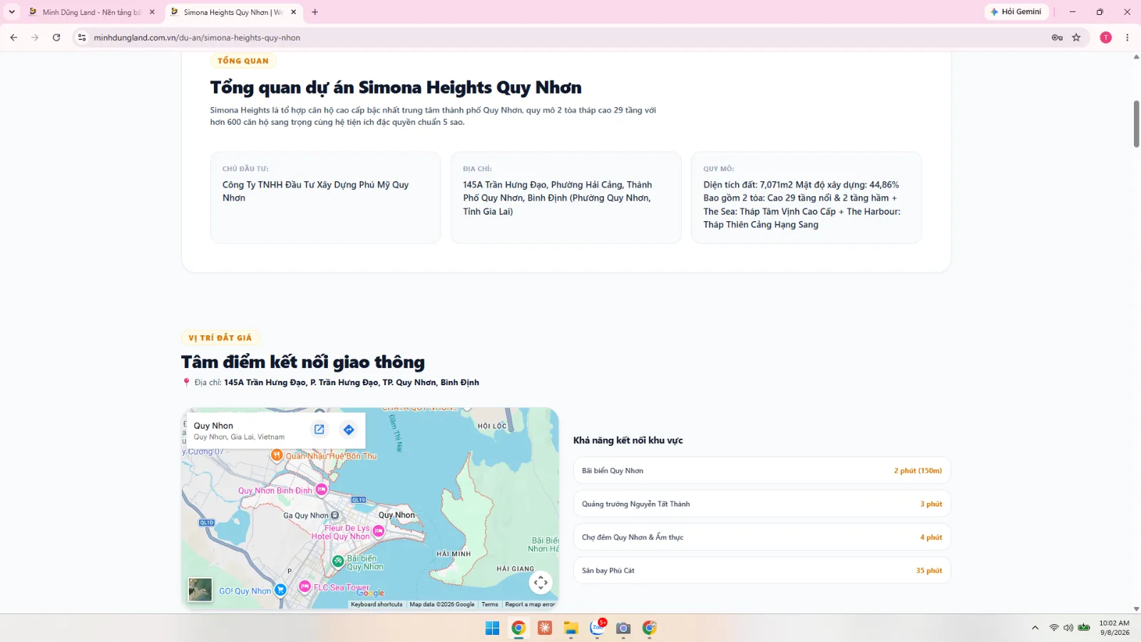Click the ĐỊA CHỈ address card
Image resolution: width=1141 pixels, height=642 pixels.
(566, 198)
